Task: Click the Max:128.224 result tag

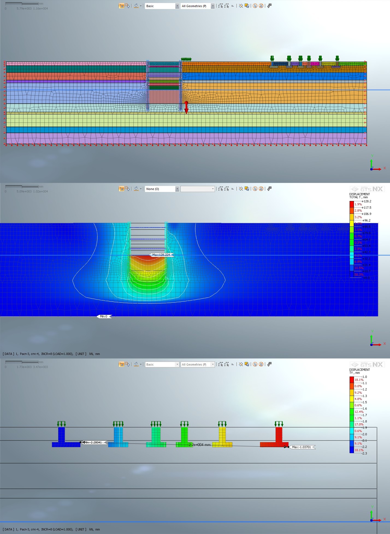Action: click(x=161, y=255)
